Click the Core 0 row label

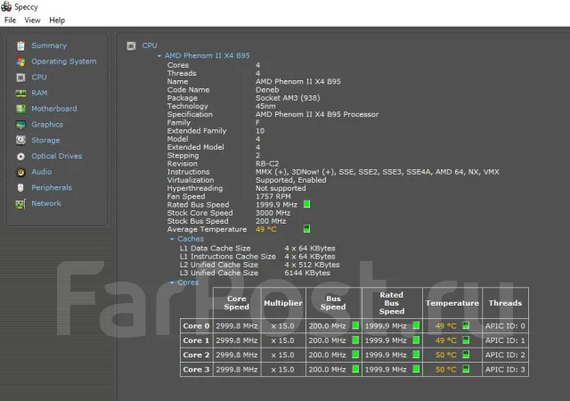(x=196, y=325)
